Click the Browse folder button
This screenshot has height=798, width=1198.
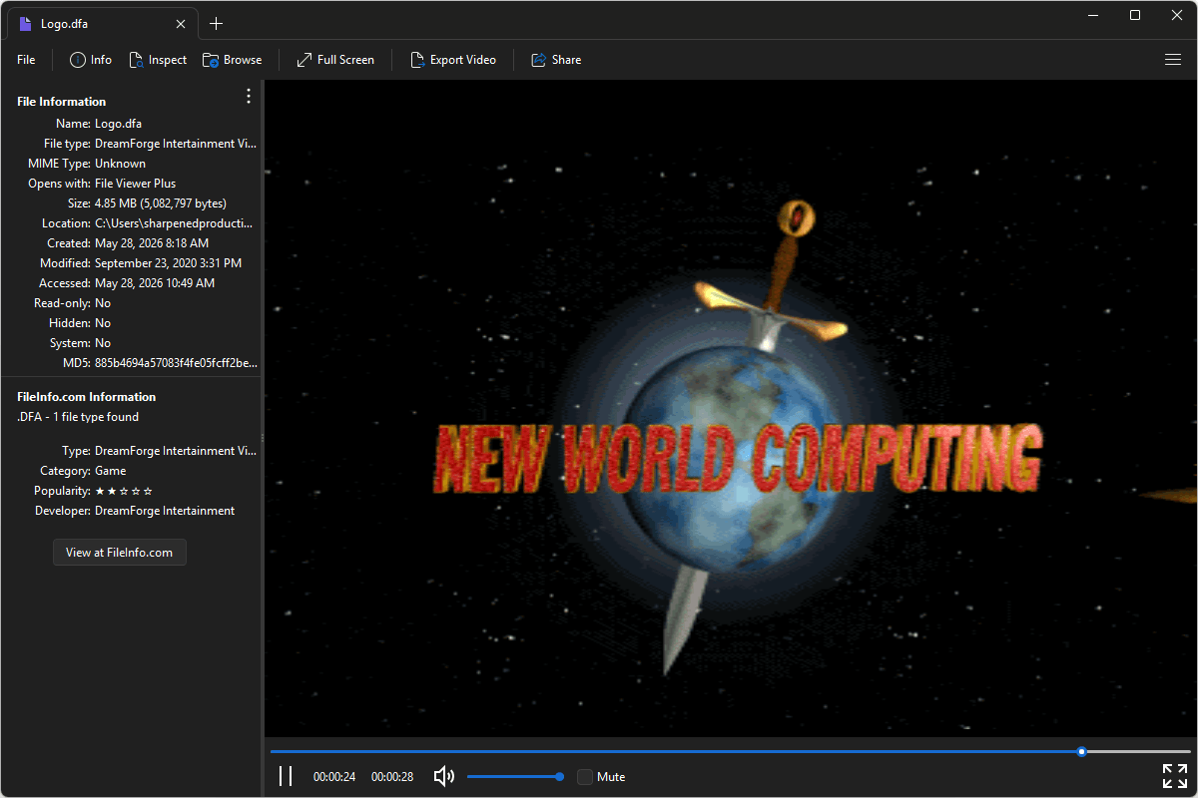233,60
